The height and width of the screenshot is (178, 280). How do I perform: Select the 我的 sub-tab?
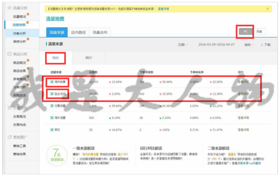pyautogui.click(x=56, y=58)
